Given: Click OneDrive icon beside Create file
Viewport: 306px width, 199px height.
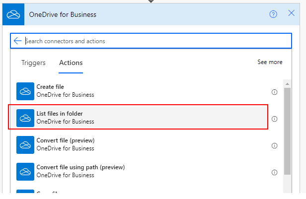Looking at the screenshot, I should (x=25, y=91).
